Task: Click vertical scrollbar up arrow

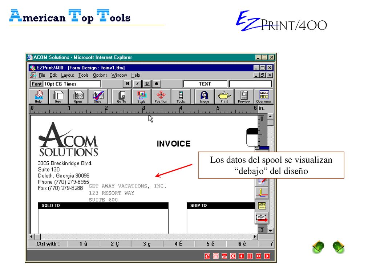Action: point(270,117)
